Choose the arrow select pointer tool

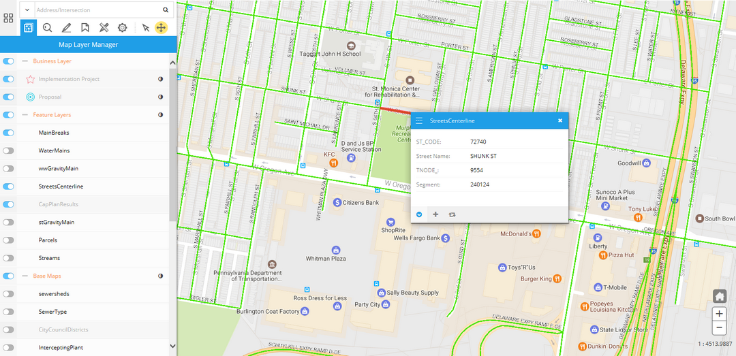pyautogui.click(x=145, y=28)
